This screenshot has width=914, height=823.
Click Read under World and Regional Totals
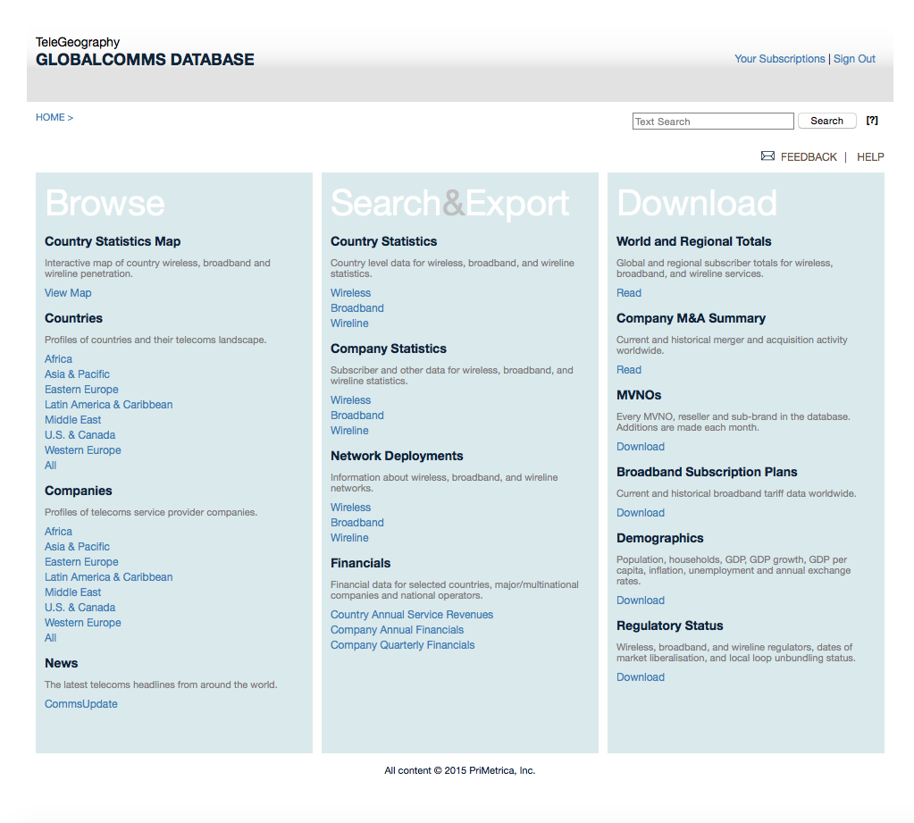coord(628,292)
